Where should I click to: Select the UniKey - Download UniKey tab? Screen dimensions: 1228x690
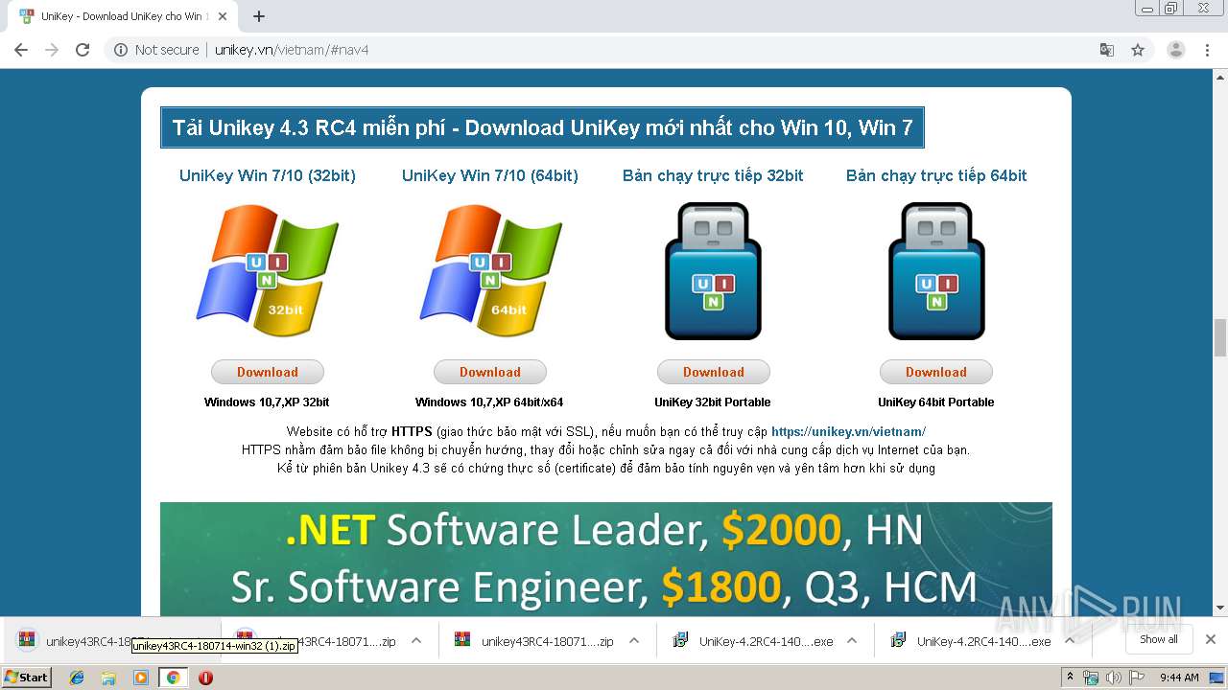pyautogui.click(x=122, y=16)
